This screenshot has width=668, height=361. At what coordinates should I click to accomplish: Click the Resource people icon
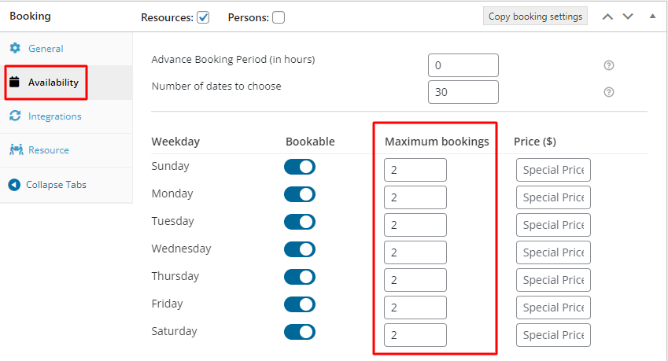pos(17,149)
